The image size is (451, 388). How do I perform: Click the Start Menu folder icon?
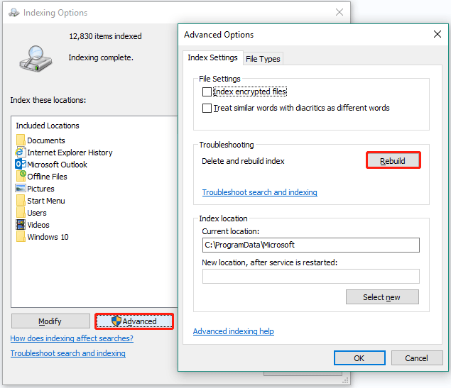21,201
